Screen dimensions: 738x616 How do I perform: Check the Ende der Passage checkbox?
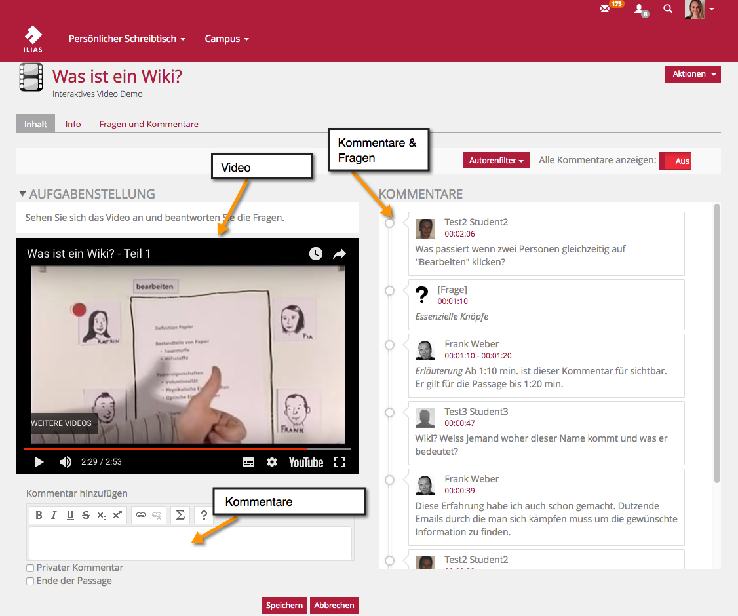tap(30, 581)
